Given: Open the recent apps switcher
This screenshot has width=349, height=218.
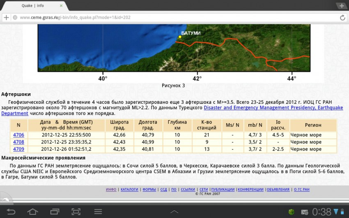Looking at the screenshot, I should coord(55,211).
